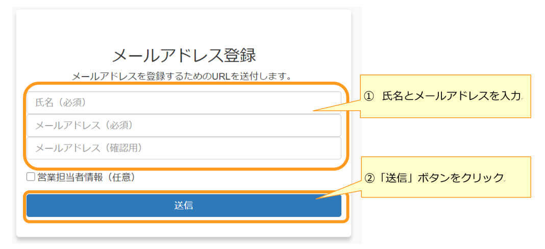This screenshot has width=545, height=249.
Task: Click the メールアドレス登録 heading
Action: click(184, 55)
